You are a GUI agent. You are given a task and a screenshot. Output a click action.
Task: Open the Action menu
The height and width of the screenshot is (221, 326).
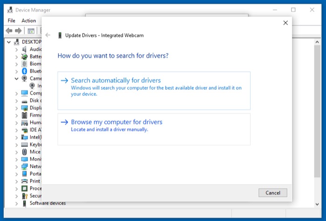point(29,20)
